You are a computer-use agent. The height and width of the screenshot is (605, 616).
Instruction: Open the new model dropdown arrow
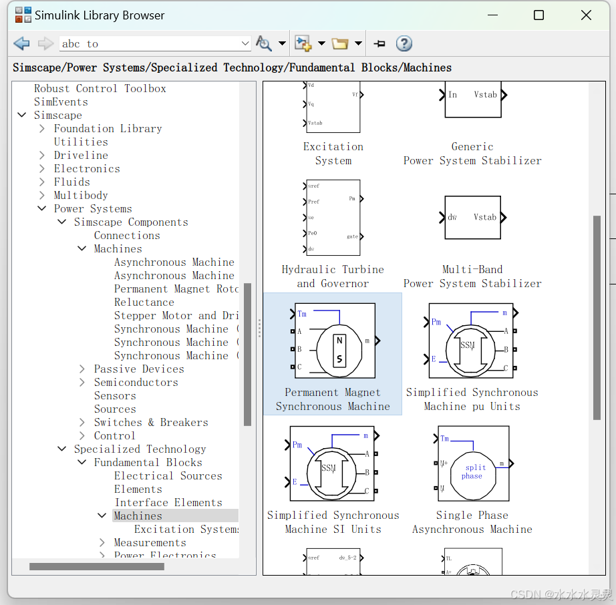pyautogui.click(x=321, y=43)
